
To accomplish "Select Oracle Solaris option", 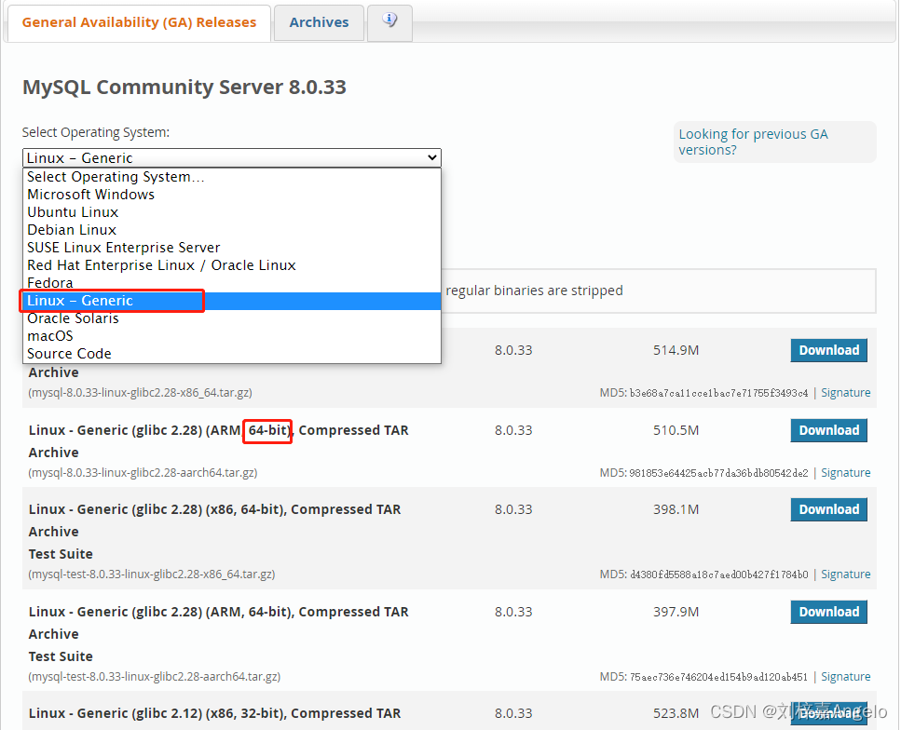I will point(232,318).
